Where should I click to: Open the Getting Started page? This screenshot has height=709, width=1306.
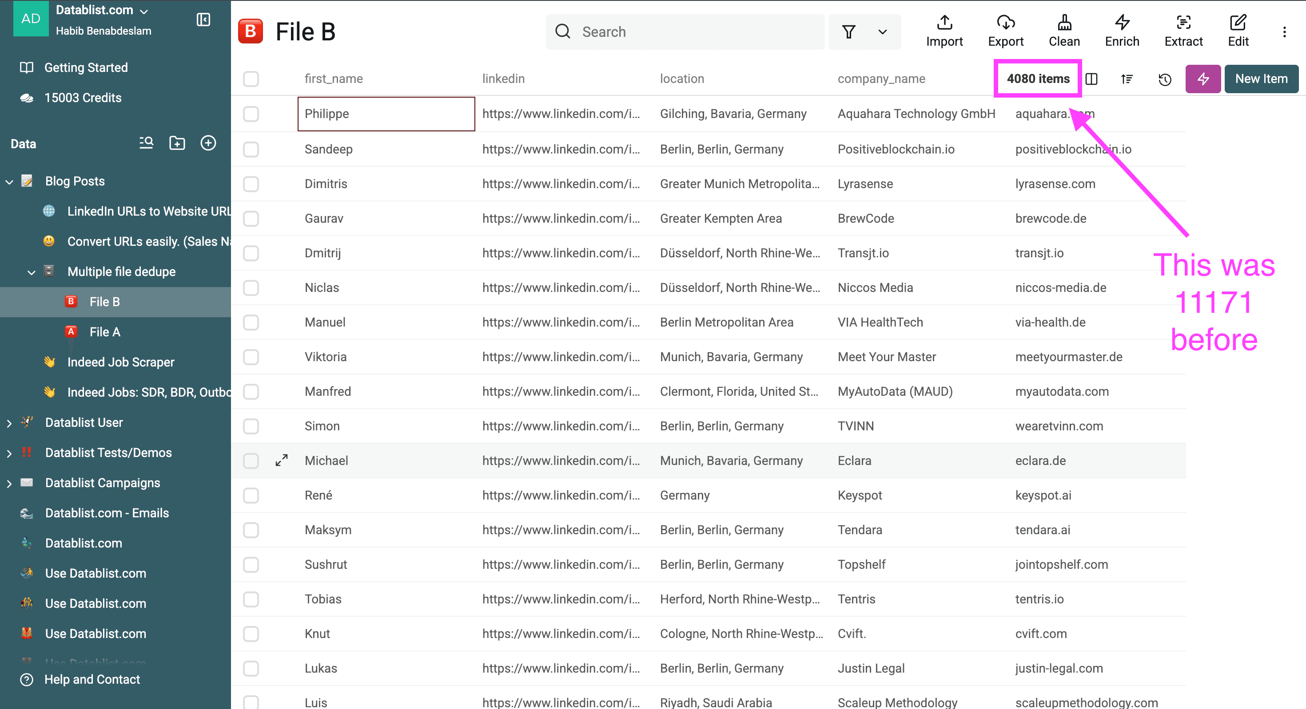click(86, 67)
